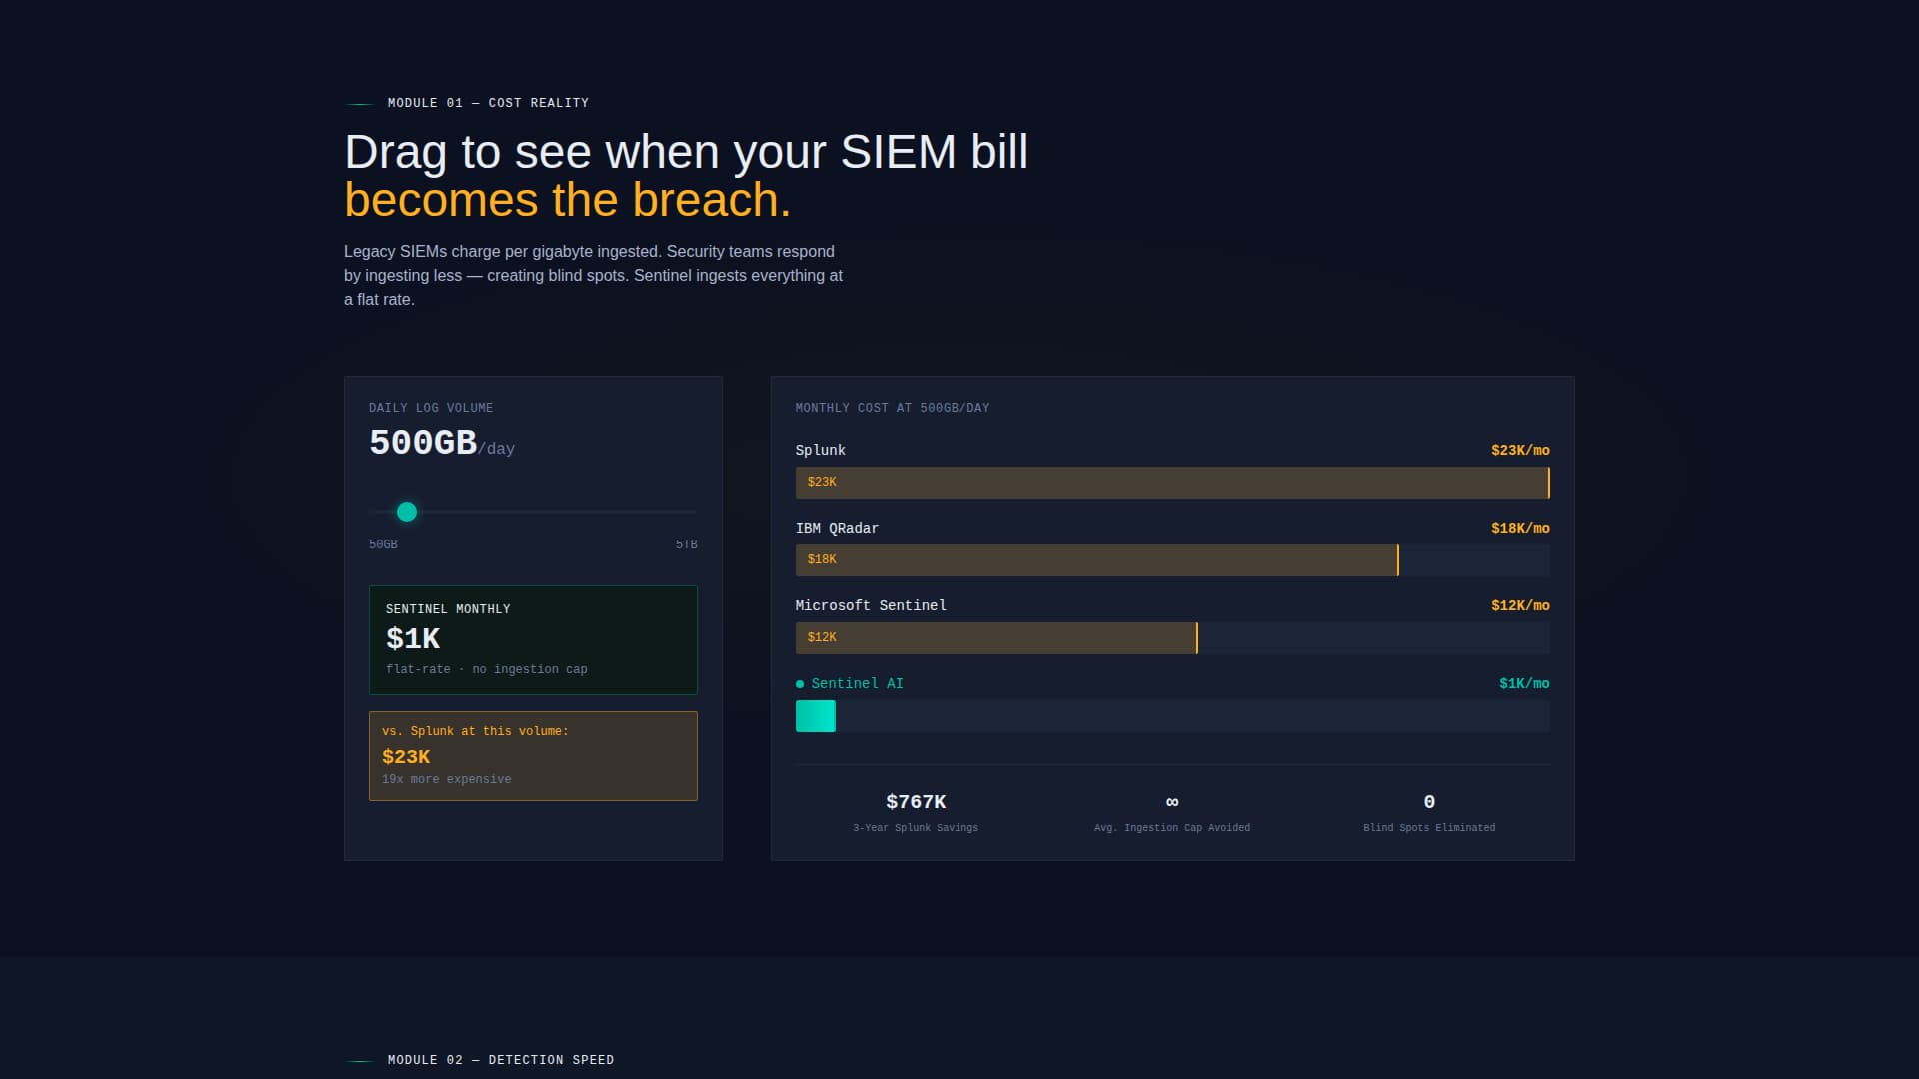Open the SENTINEL MONTHLY card

click(x=533, y=639)
